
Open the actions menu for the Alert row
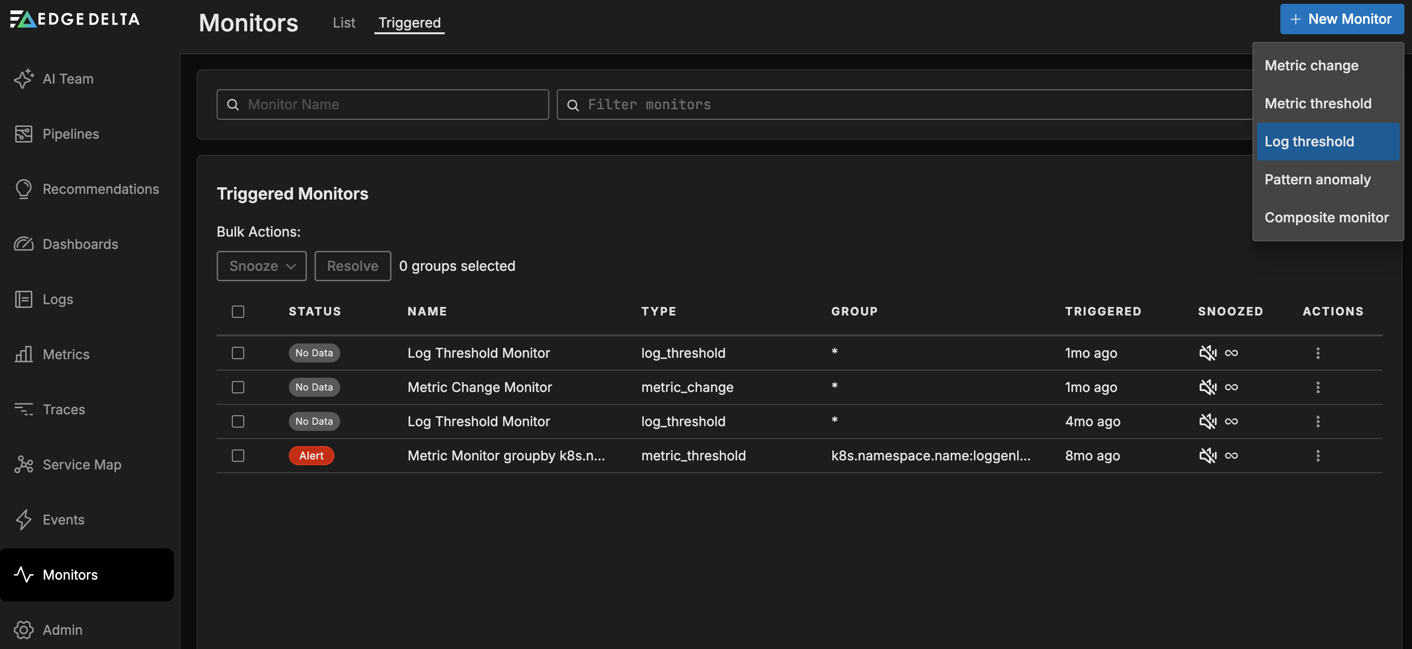pyautogui.click(x=1318, y=456)
